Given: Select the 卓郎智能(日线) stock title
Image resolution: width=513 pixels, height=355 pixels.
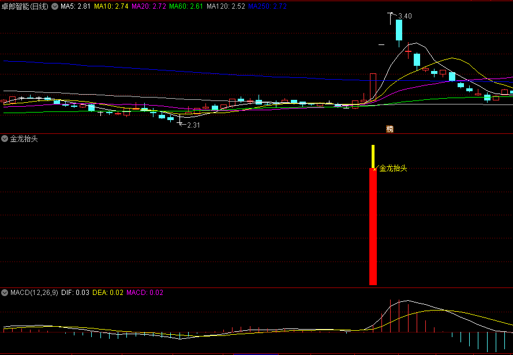Looking at the screenshot, I should point(25,6).
